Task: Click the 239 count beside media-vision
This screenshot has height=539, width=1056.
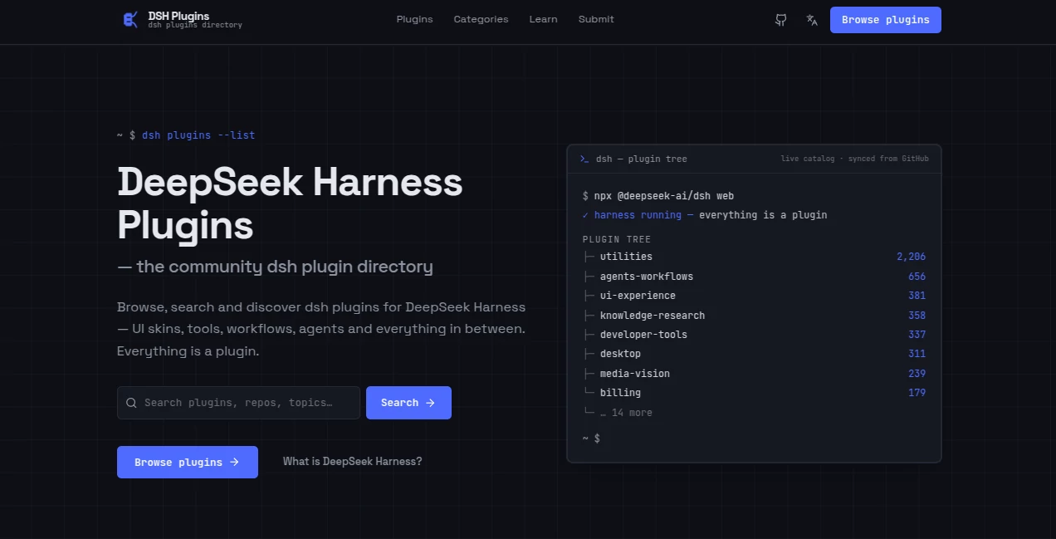Action: tap(917, 374)
